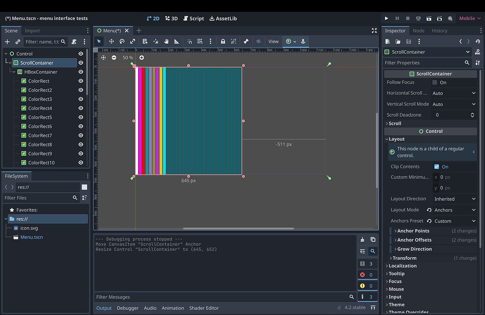
Task: Open the Horizontal Scroll Mode dropdown
Action: click(453, 93)
